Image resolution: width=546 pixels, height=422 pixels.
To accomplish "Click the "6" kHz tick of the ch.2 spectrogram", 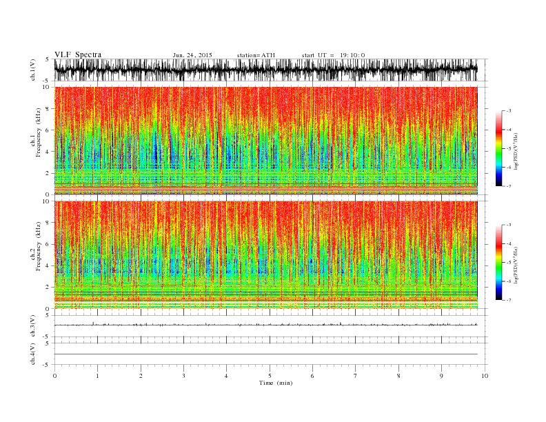I will pos(48,244).
